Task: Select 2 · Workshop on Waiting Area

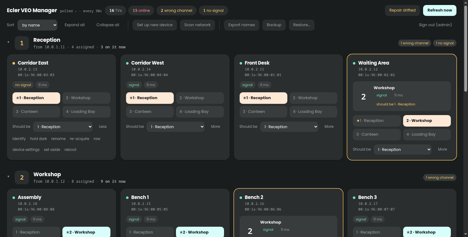Action: tap(427, 121)
